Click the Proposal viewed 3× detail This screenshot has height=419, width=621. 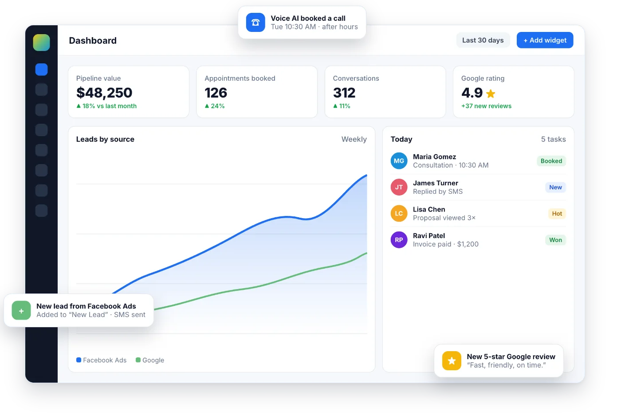tap(444, 218)
